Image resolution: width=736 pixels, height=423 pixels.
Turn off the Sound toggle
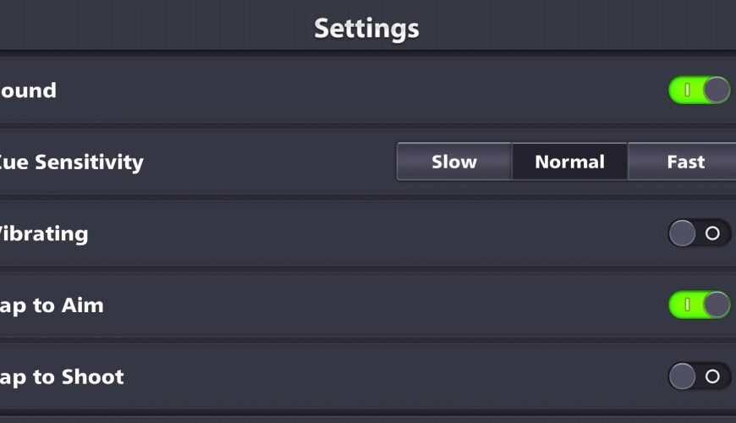tap(699, 90)
